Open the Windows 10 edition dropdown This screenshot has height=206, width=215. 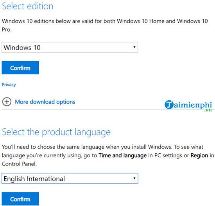coord(70,47)
